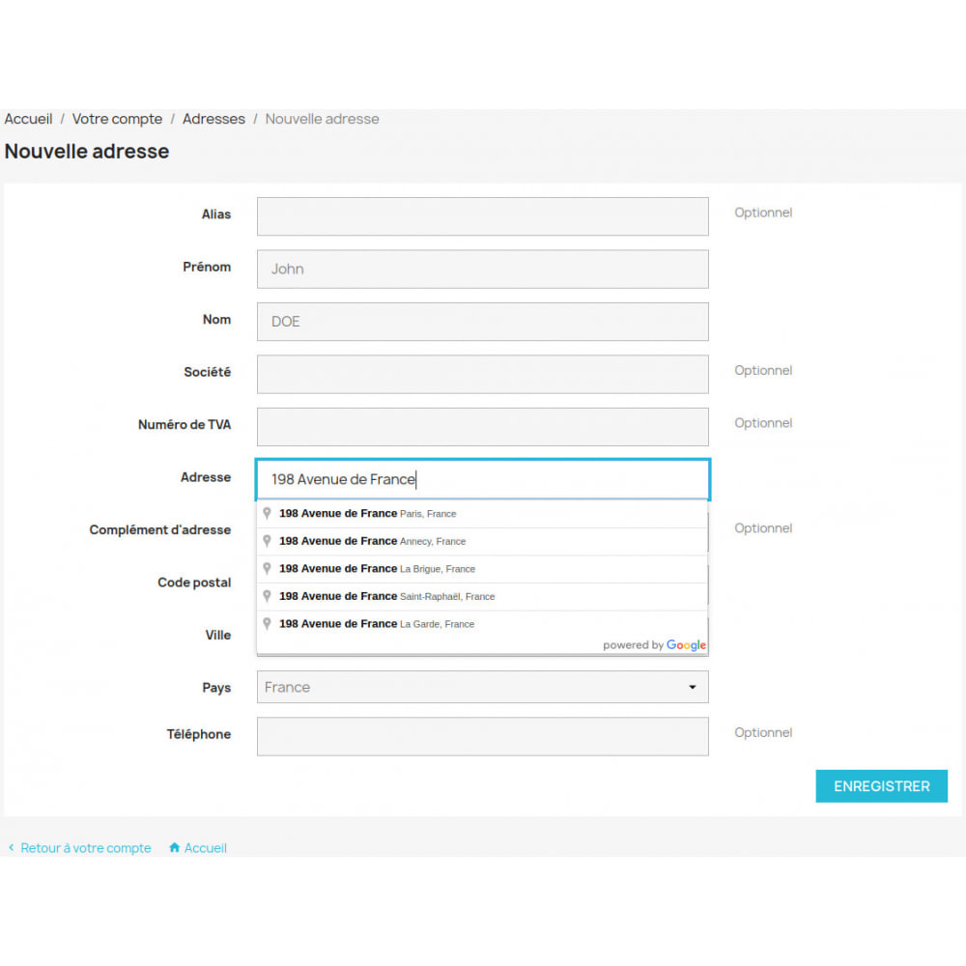This screenshot has height=966, width=966.
Task: Click the map pin icon beside the Paris suggestion
Action: 268,513
